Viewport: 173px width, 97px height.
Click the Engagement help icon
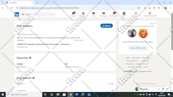click(x=33, y=78)
